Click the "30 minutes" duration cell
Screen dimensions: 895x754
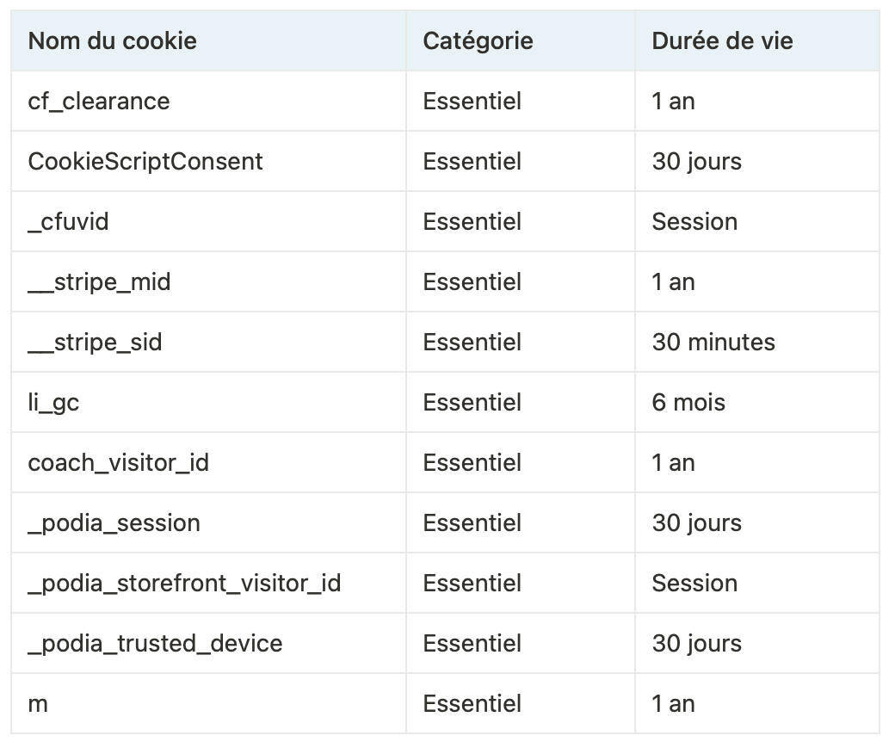[713, 342]
